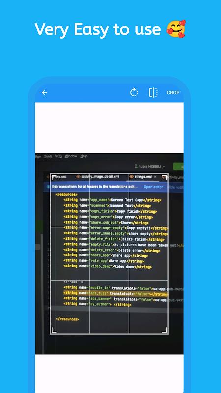Click the "Copy finish" string line
This screenshot has width=221, height=393.
(110, 211)
